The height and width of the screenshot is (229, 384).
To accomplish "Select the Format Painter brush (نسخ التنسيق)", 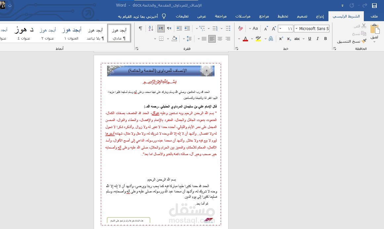I will (x=364, y=41).
